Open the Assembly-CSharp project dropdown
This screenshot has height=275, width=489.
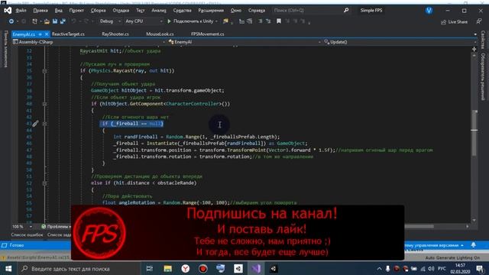coord(89,42)
